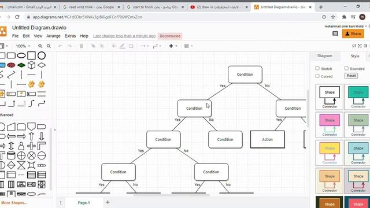Select the hourglass collate shape
Viewport: 370px width, 208px height.
pos(21,165)
